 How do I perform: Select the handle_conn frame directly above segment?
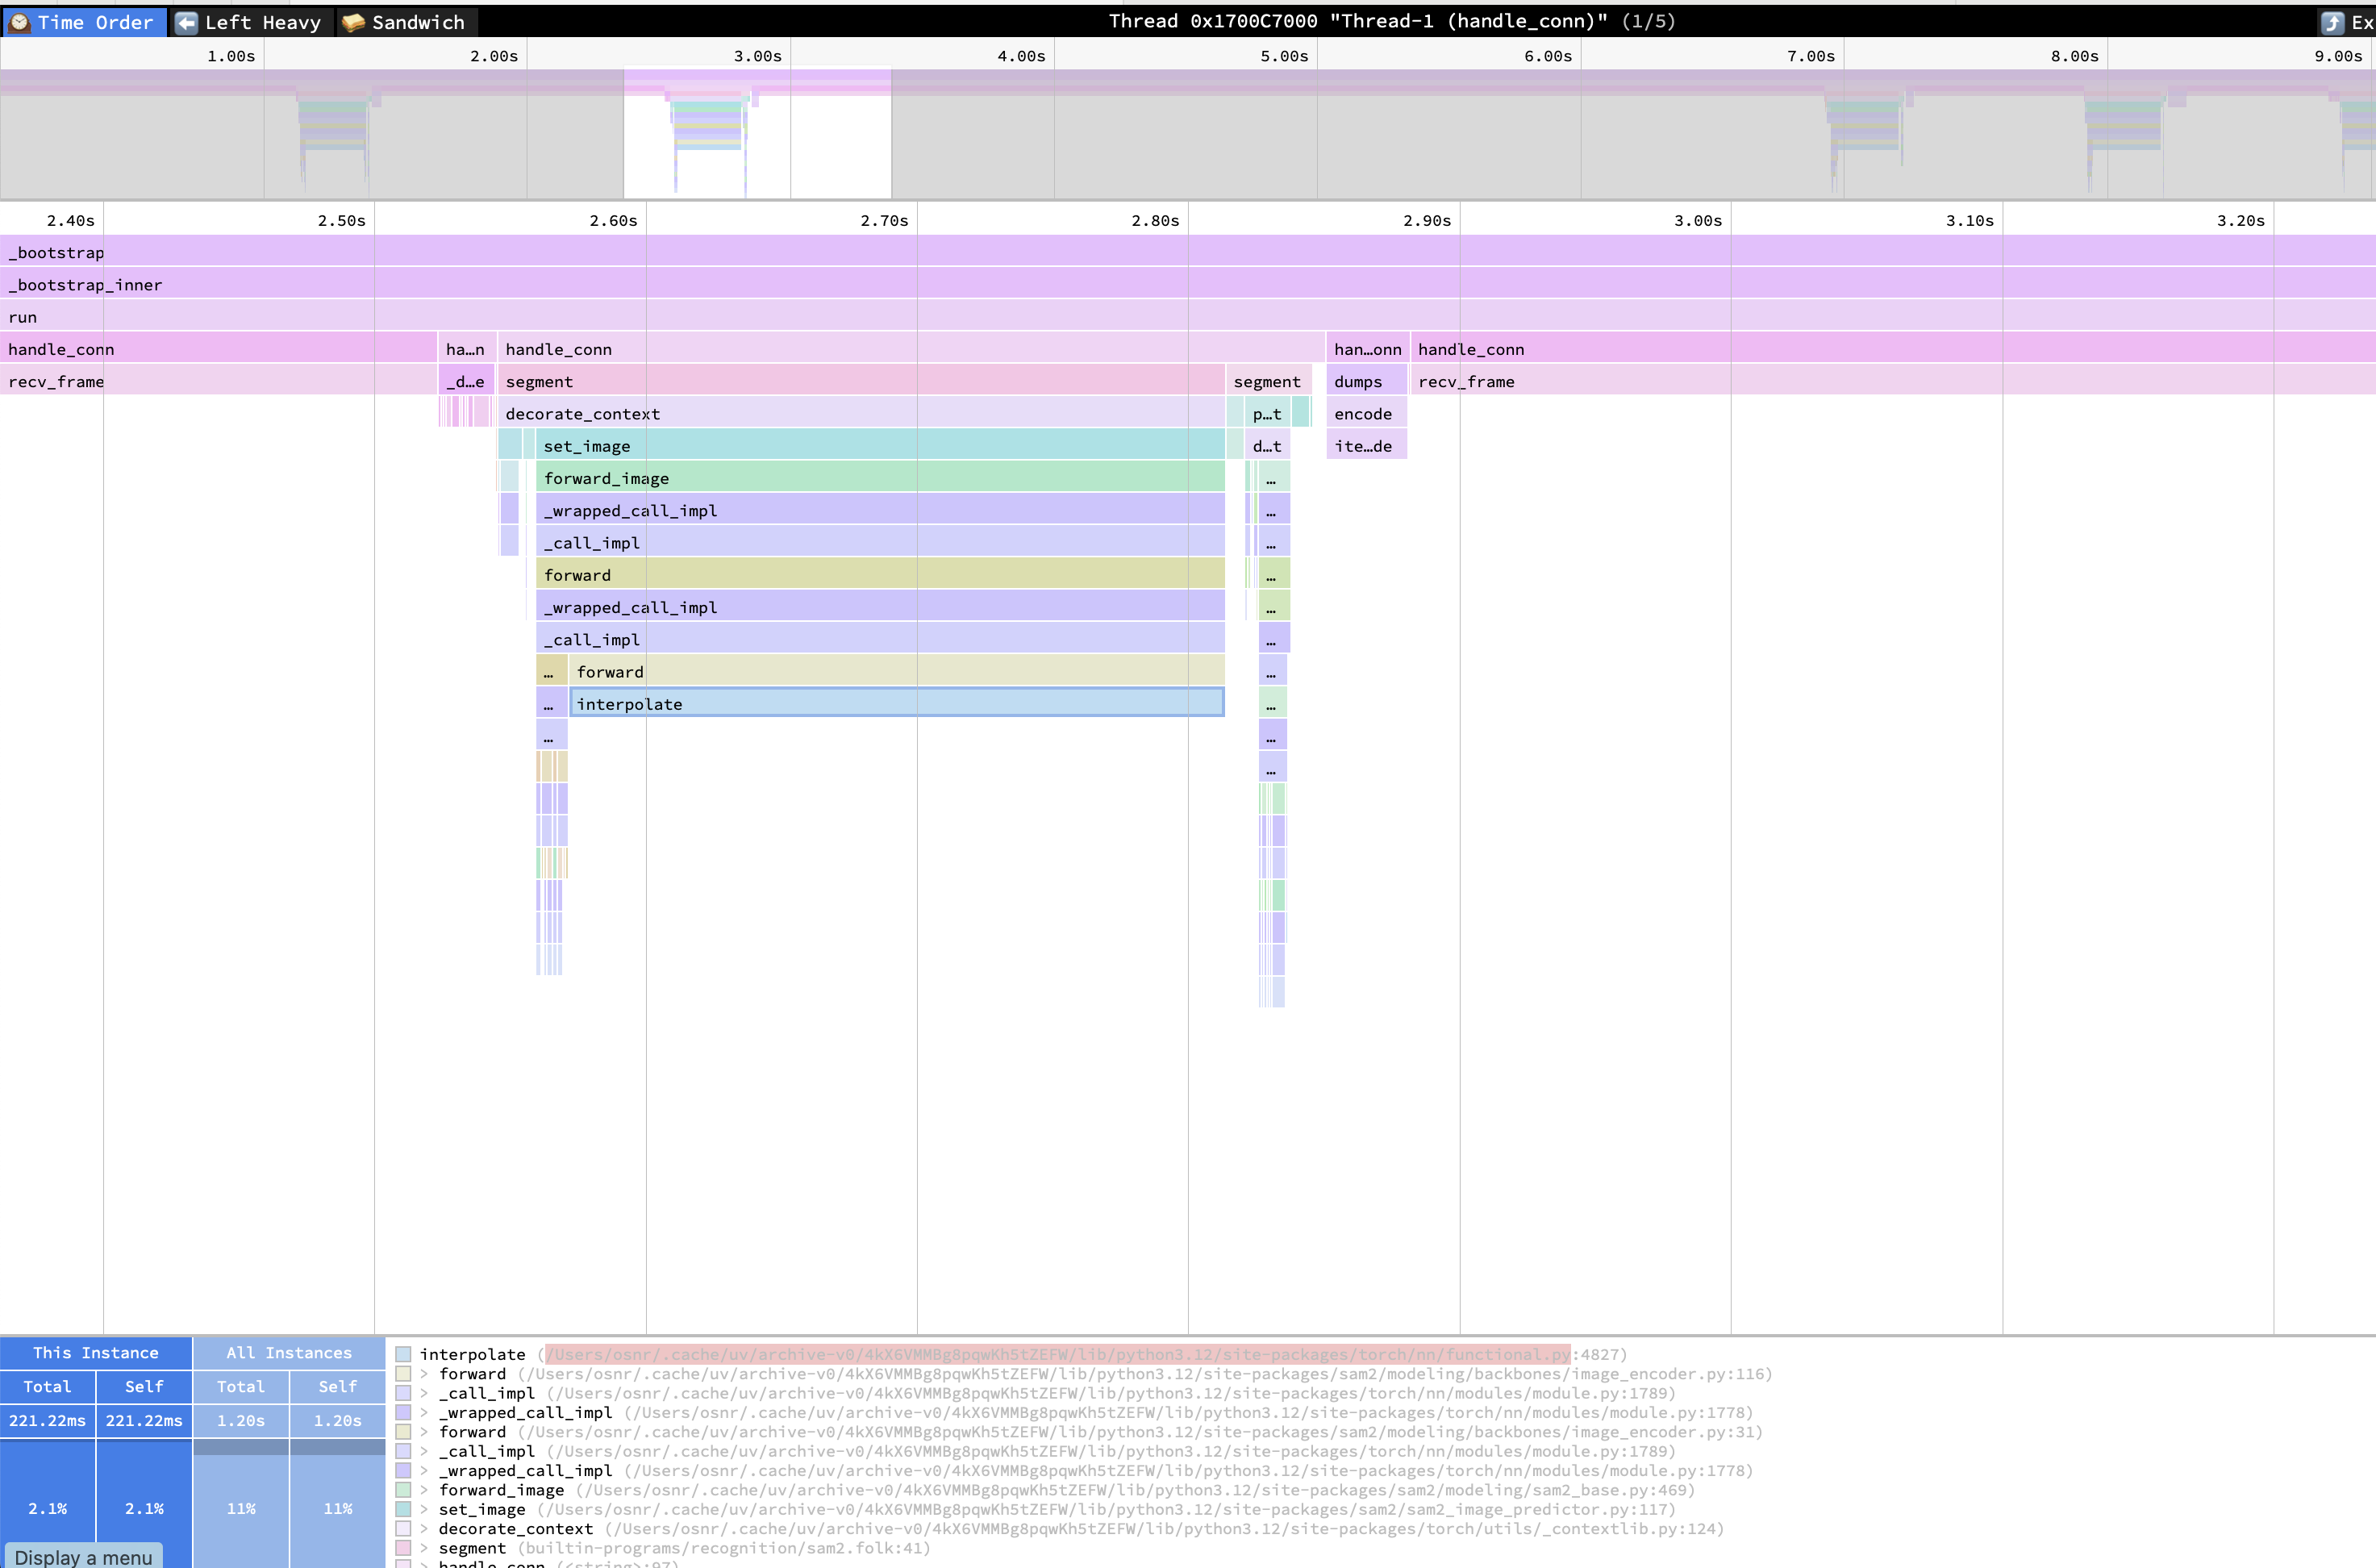[x=910, y=348]
